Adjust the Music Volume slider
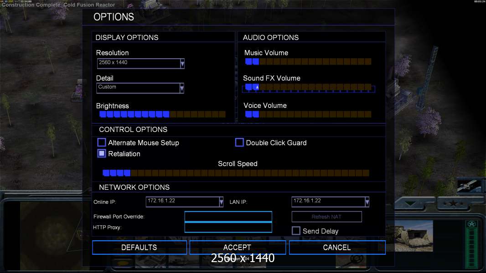Screen dimensions: 486x273 [308, 61]
